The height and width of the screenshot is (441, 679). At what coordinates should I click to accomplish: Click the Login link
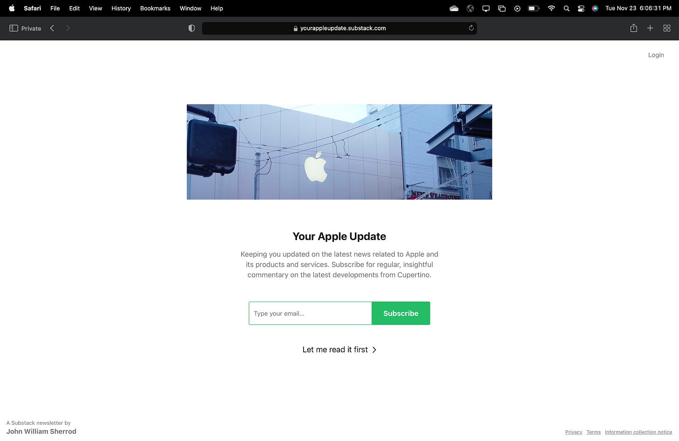click(656, 55)
